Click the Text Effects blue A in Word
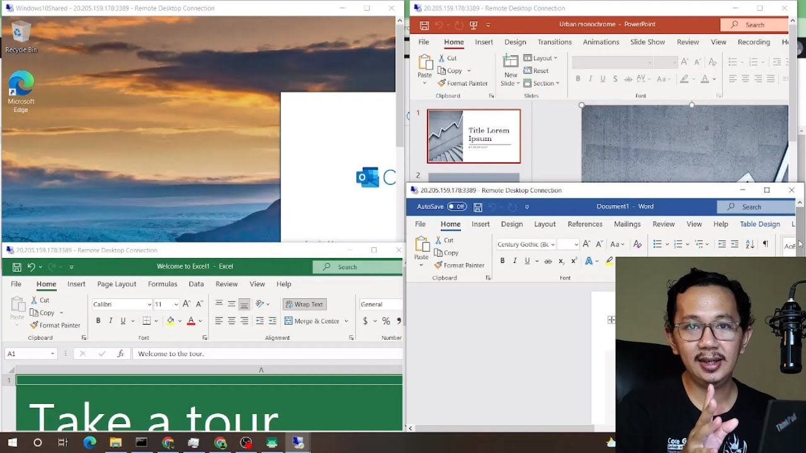 click(589, 261)
